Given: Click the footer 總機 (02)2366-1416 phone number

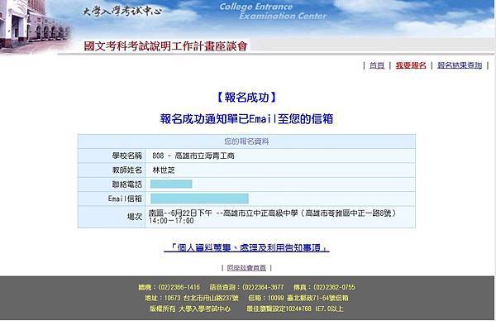Looking at the screenshot, I should pyautogui.click(x=169, y=287).
